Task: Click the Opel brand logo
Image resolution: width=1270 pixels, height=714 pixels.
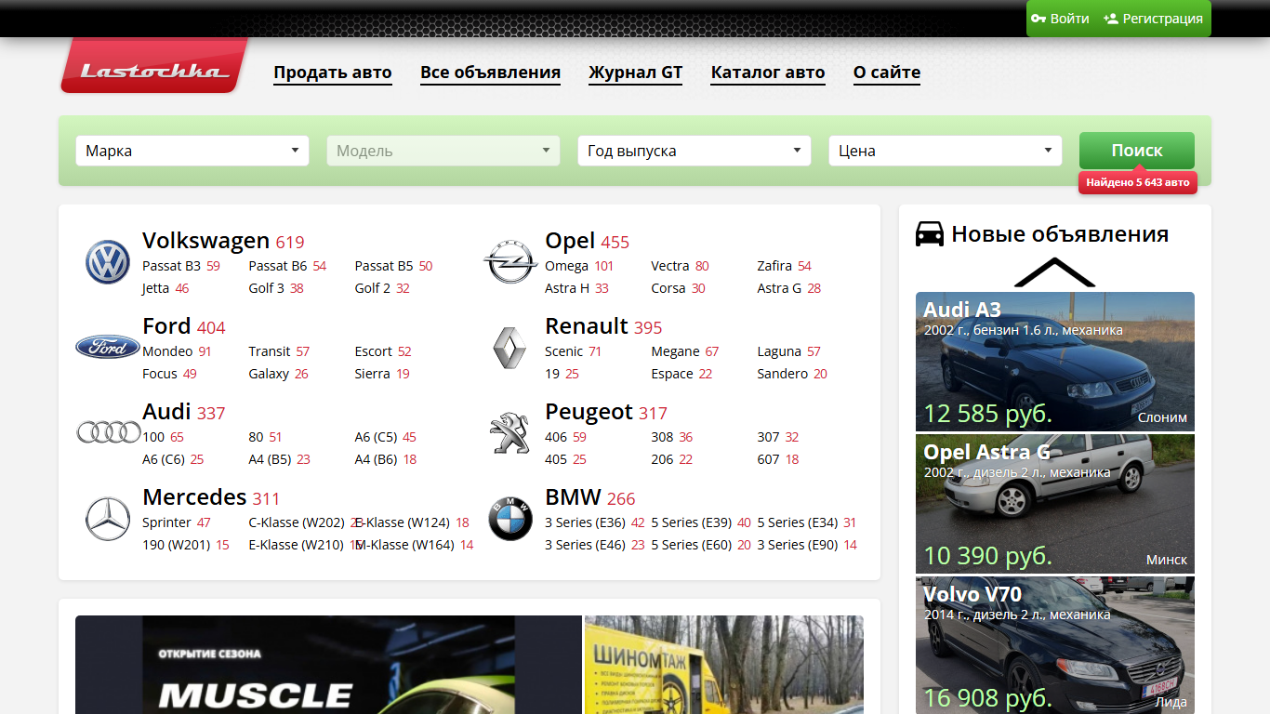Action: coord(510,262)
